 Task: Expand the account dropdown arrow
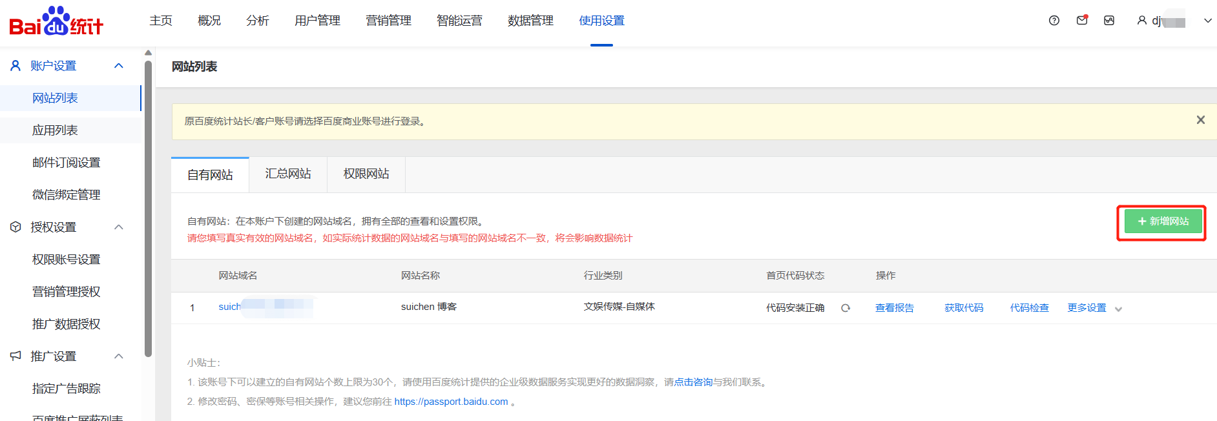pyautogui.click(x=1208, y=21)
